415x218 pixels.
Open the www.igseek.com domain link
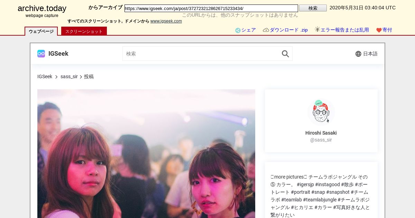coord(166,21)
